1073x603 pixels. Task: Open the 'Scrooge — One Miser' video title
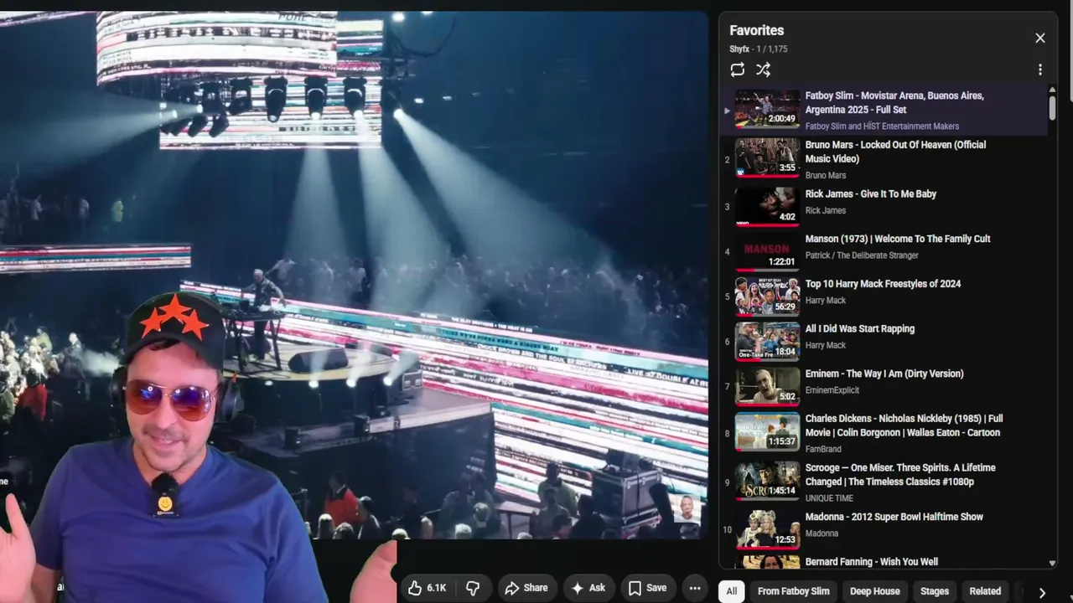pyautogui.click(x=900, y=475)
